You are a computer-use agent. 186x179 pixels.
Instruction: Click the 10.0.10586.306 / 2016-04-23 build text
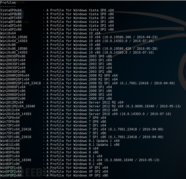point(130,37)
